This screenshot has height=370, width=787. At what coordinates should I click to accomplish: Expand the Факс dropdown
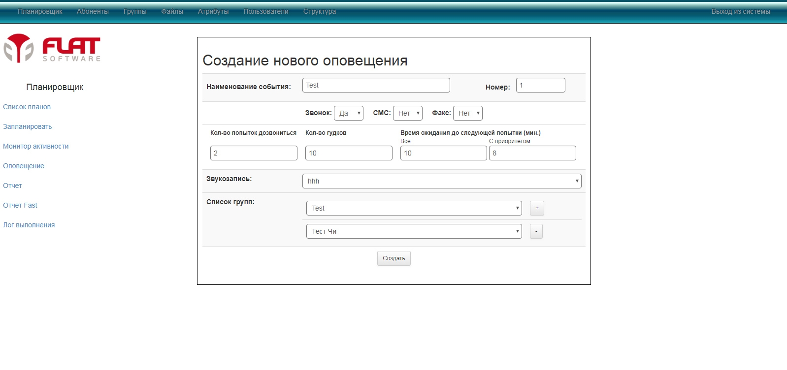468,113
